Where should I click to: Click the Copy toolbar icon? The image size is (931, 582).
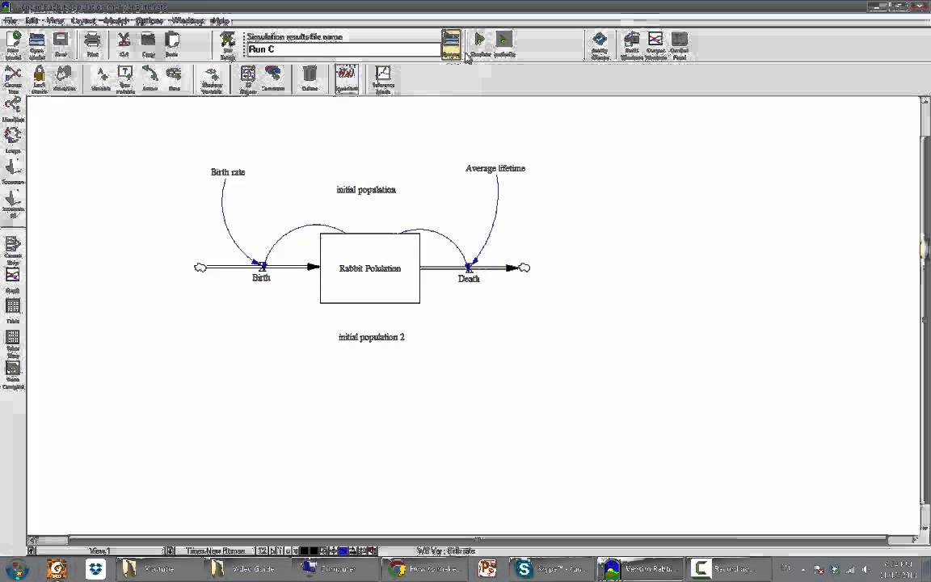pos(148,44)
